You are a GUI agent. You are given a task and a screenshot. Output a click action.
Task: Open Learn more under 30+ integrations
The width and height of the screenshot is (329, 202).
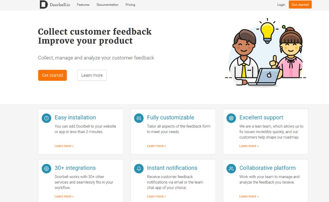click(x=64, y=196)
